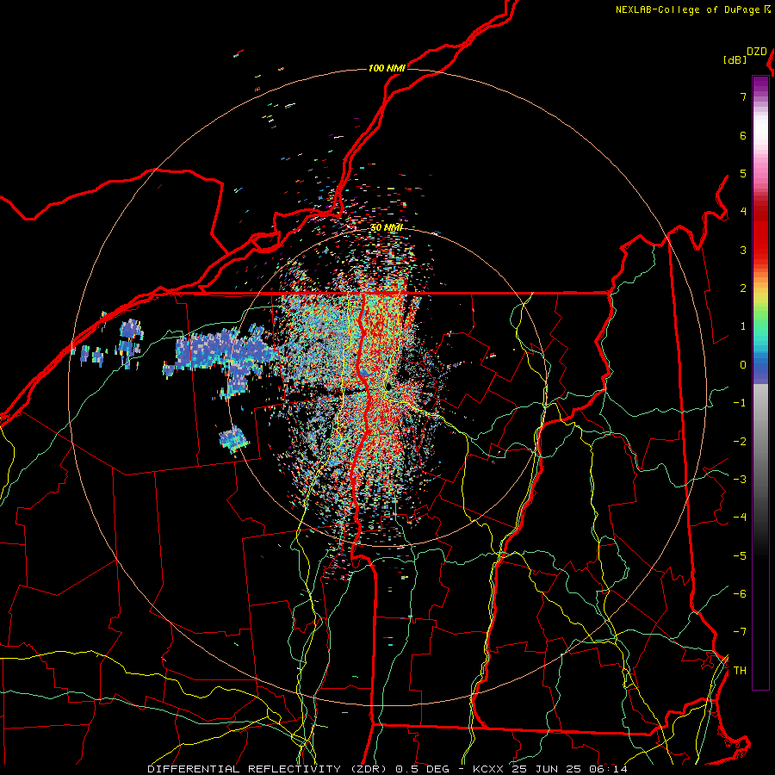The width and height of the screenshot is (775, 775).
Task: Click the 50 NMI range ring label
Action: pos(387,227)
